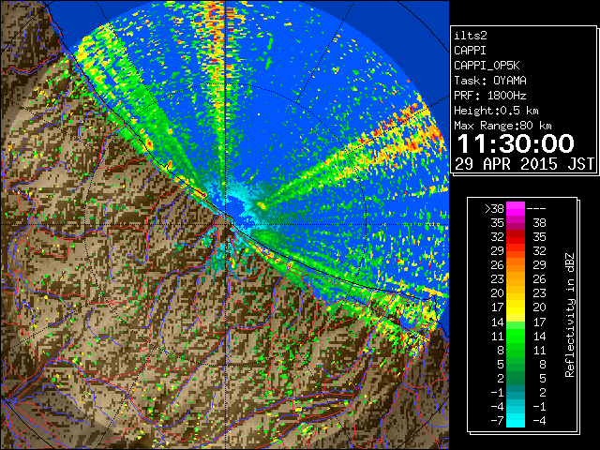Click the 'PRF: 1800Hz' value
Screen dimensions: 600x450
[490, 96]
